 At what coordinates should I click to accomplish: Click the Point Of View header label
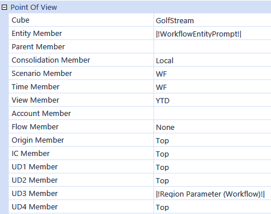34,8
